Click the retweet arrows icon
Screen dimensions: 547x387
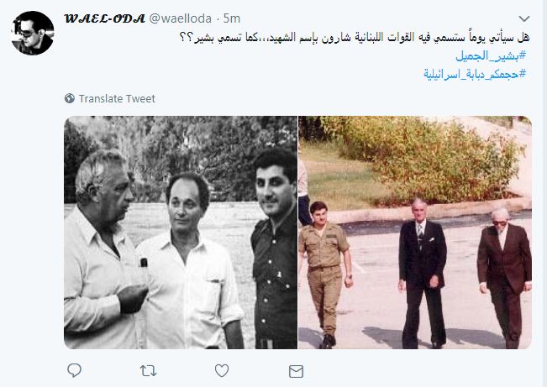tap(148, 370)
